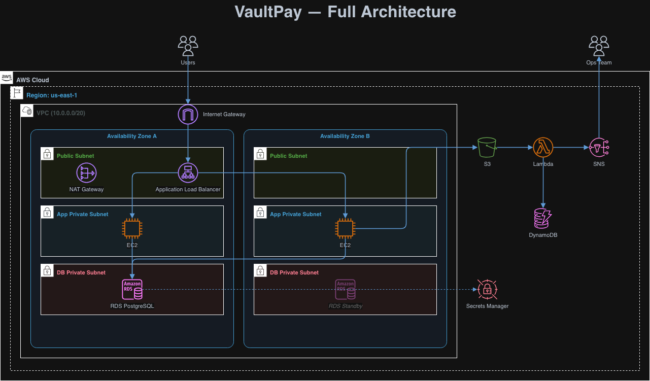Click the 'Secrets Manager' text label

[x=487, y=306]
